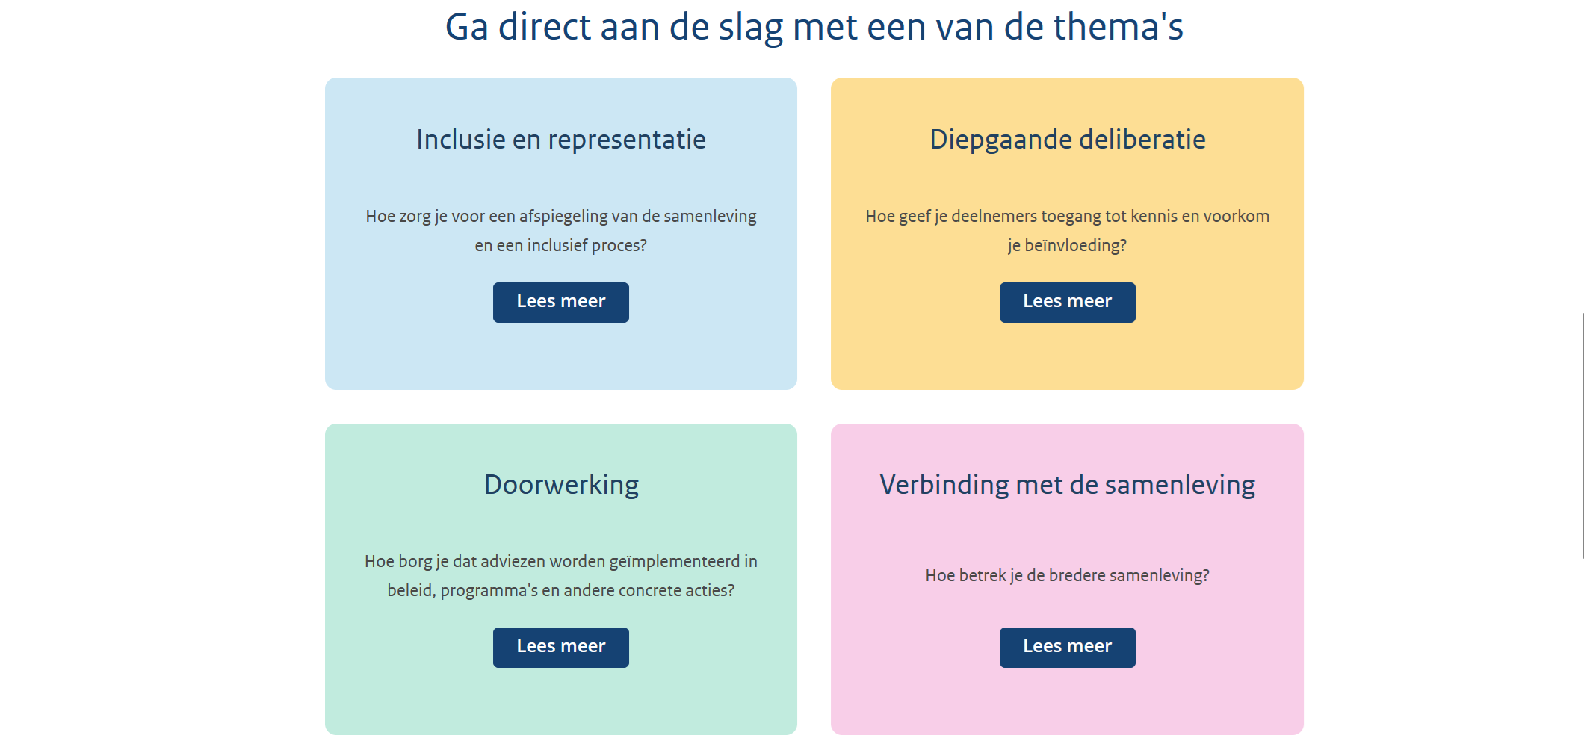
Task: Click the question about de bredere samenleving
Action: coord(1067,575)
